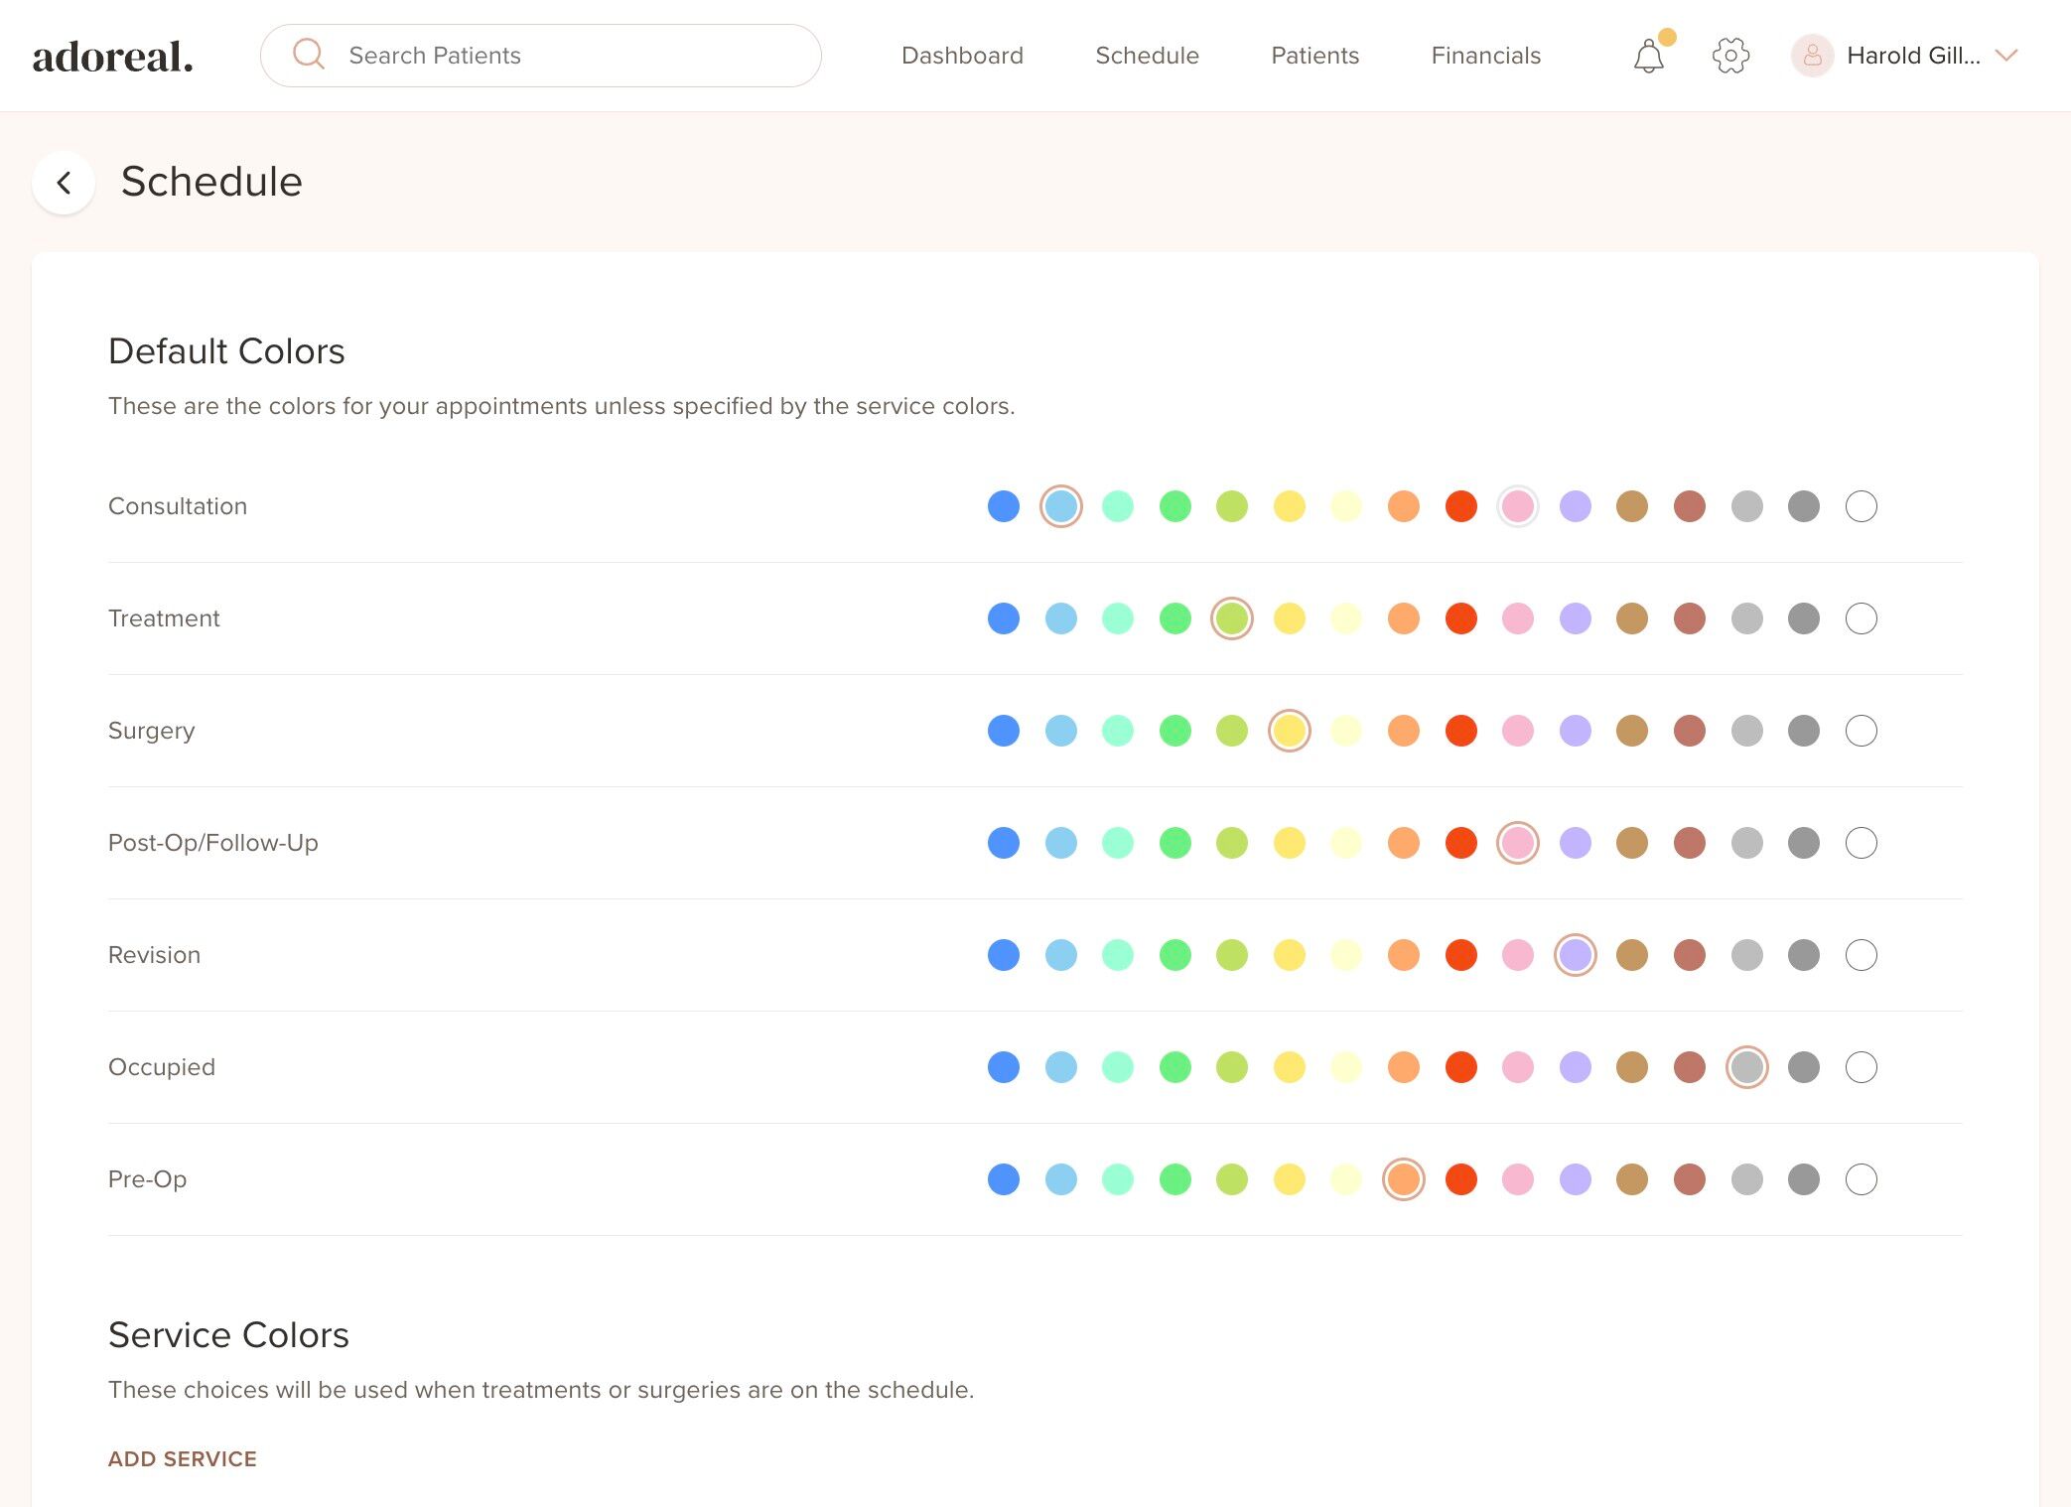Click the adoreal logo
The image size is (2071, 1507).
click(x=113, y=57)
